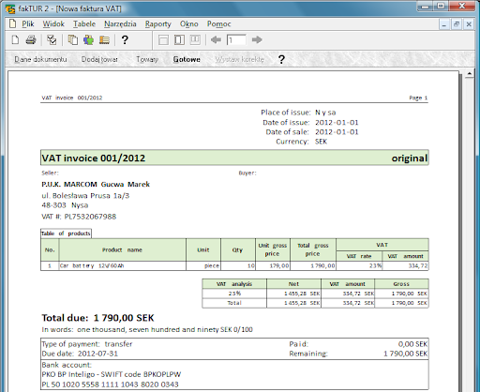Click the page number field
This screenshot has width=480, height=392.
click(236, 40)
